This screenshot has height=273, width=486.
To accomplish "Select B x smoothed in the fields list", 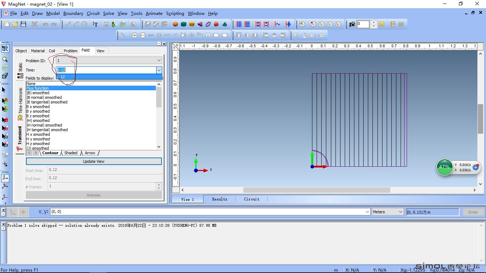I will point(91,107).
